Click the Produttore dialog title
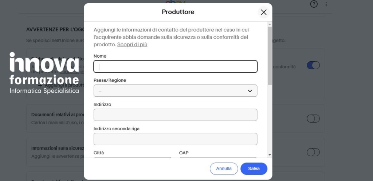The image size is (373, 181). pos(178,12)
